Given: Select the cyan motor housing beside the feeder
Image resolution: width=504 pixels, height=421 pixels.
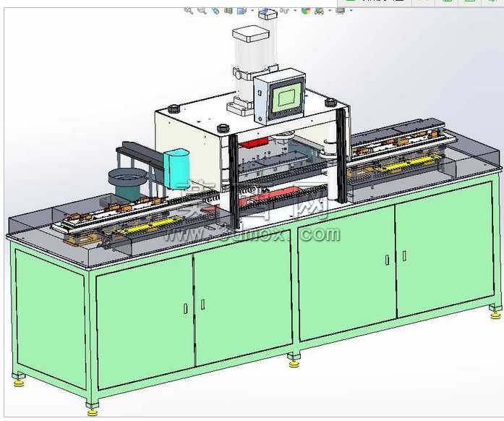Looking at the screenshot, I should click(x=176, y=169).
